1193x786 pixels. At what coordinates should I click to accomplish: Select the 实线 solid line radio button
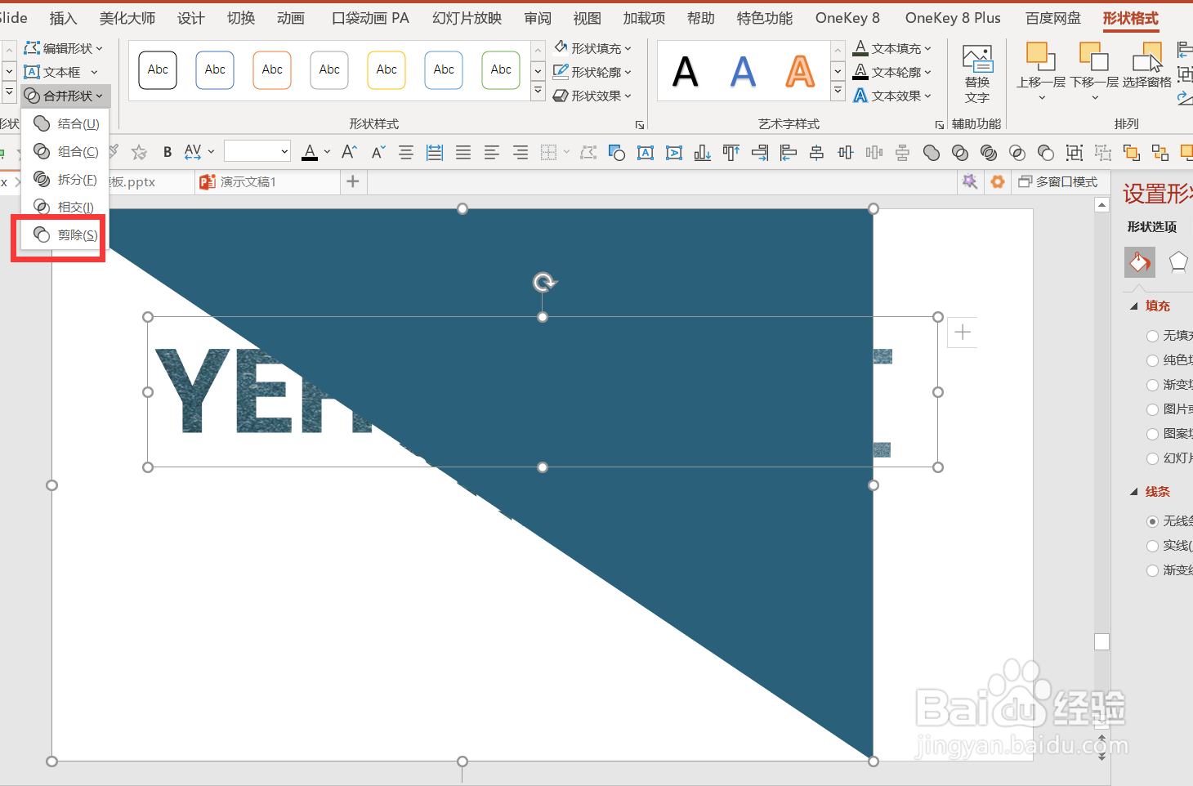1153,546
